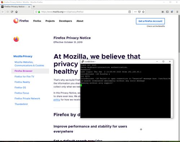Show sidebars with the sidebar icon

tap(167, 12)
